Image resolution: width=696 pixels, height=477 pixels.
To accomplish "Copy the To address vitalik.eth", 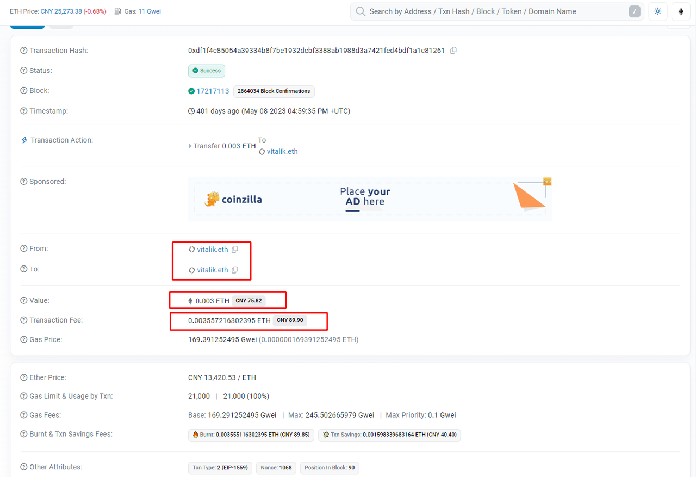I will 235,270.
